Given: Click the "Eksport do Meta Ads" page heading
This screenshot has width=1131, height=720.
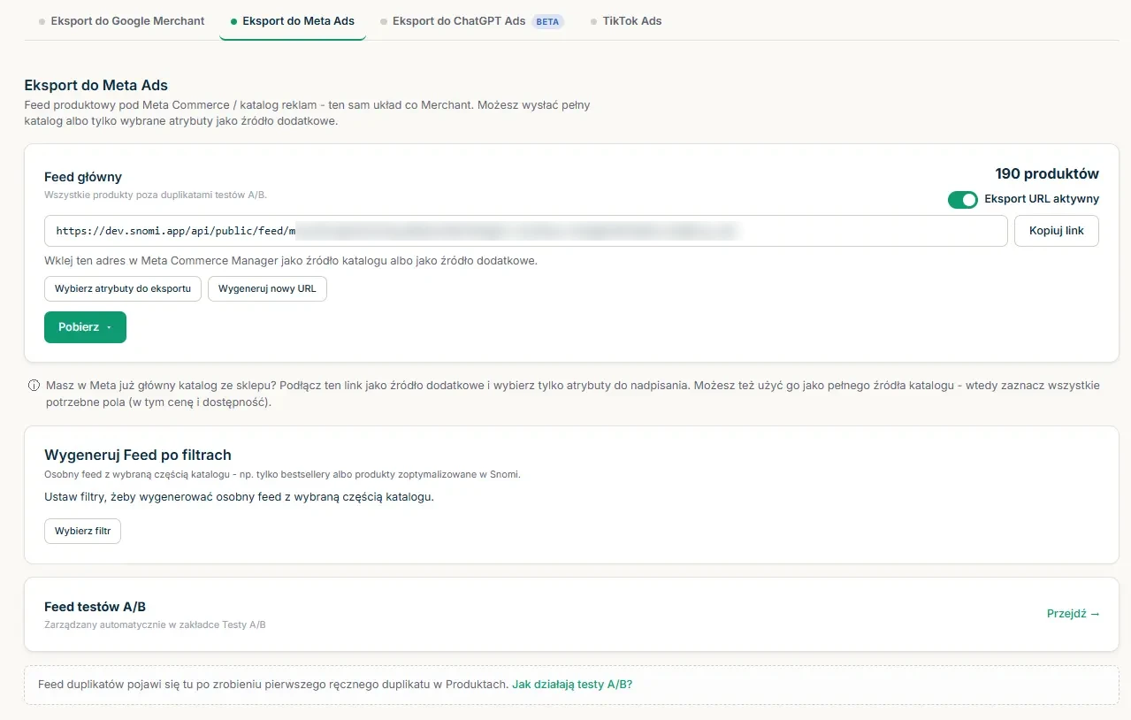Looking at the screenshot, I should coord(96,86).
